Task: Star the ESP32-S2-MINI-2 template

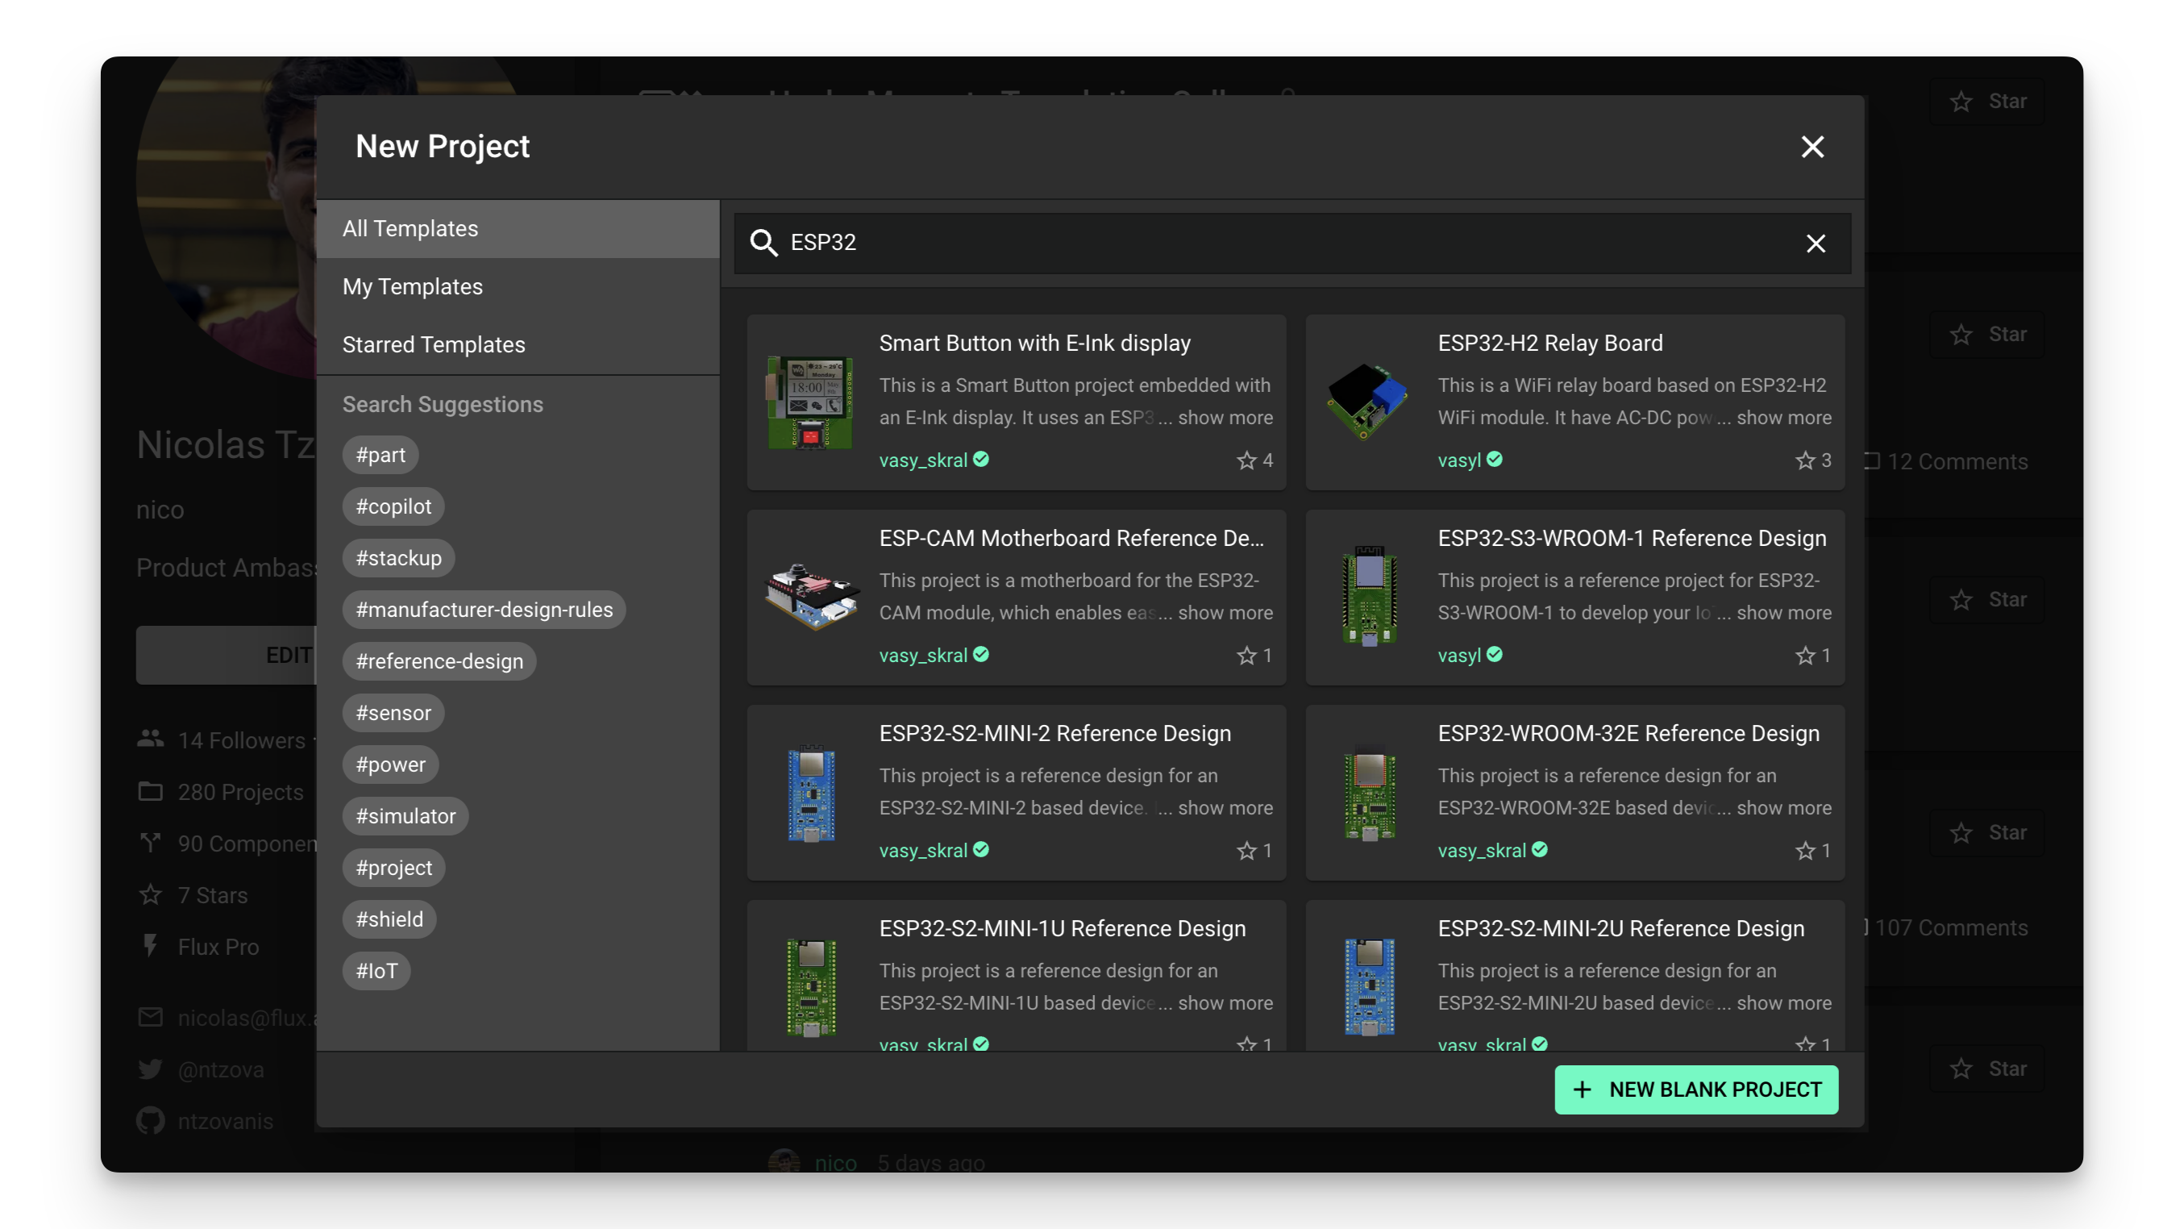Action: 1246,851
